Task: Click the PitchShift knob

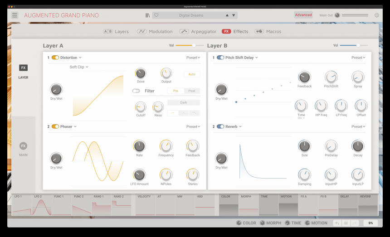Action: click(x=331, y=77)
